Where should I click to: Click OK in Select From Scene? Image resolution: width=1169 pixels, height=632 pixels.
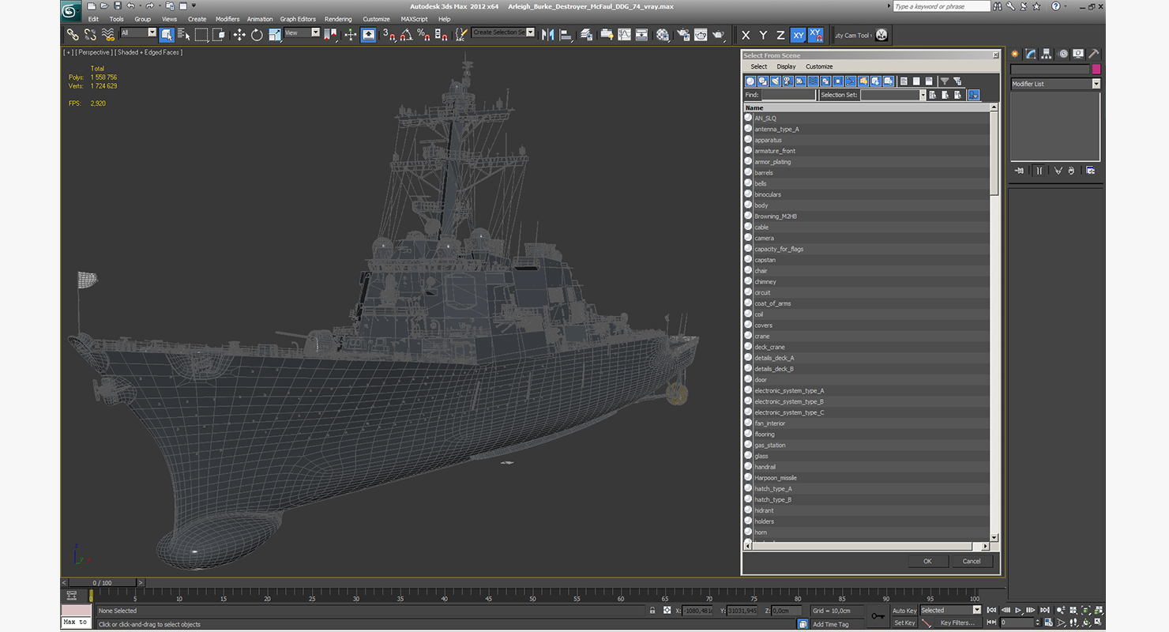[x=927, y=561]
